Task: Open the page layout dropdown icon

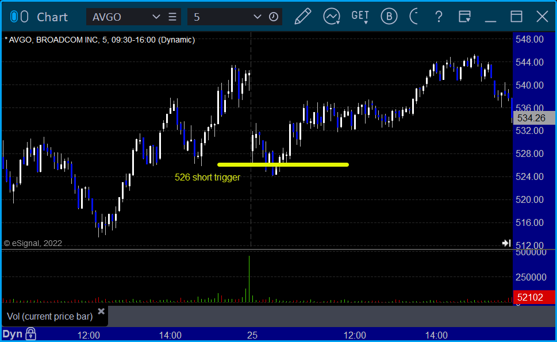Action: pos(464,17)
